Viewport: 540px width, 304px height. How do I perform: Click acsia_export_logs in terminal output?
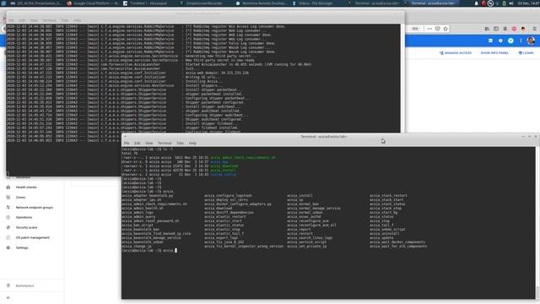(x=221, y=238)
